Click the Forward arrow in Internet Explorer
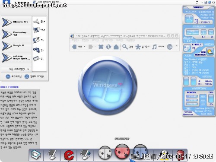The image size is (216, 162). click(x=91, y=47)
